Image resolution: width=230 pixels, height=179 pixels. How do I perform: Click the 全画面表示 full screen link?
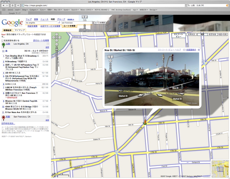point(191,50)
